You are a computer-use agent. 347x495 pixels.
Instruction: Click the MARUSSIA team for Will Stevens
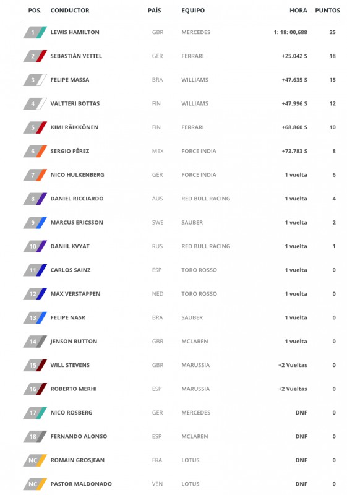click(x=195, y=365)
